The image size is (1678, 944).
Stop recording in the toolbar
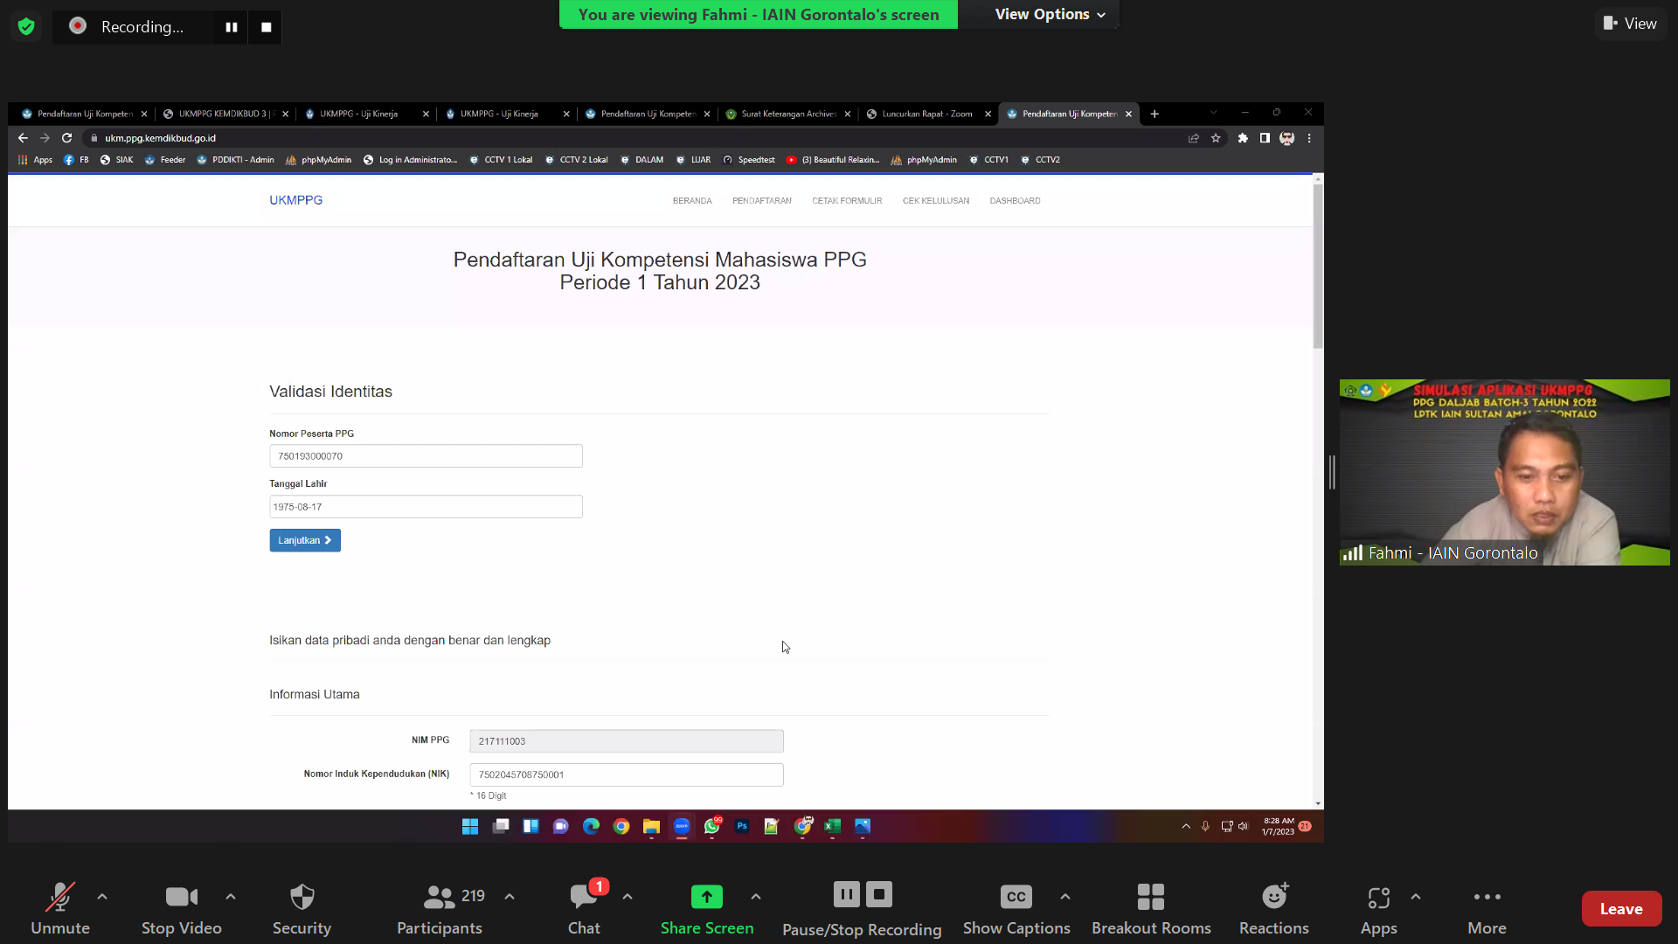point(879,894)
